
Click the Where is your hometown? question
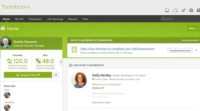(x=106, y=84)
